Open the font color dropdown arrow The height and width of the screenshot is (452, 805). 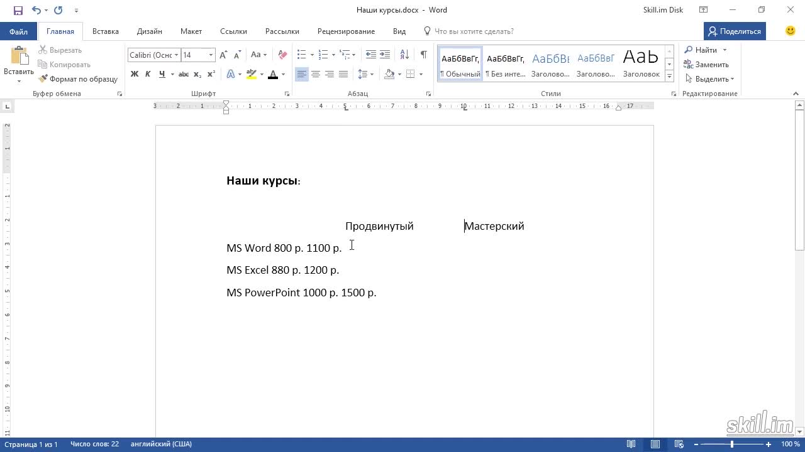click(x=283, y=74)
